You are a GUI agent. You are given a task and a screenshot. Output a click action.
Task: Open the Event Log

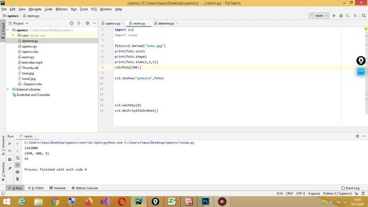350,188
